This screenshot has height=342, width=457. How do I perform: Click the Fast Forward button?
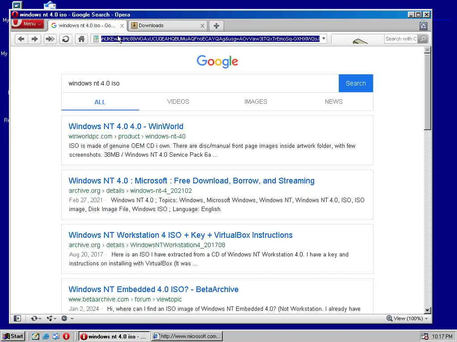coord(50,39)
